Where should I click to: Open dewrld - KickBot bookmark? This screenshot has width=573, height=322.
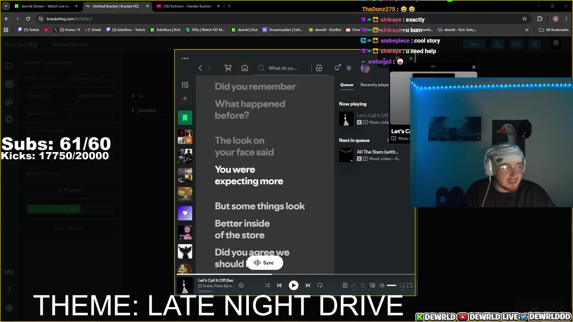325,30
